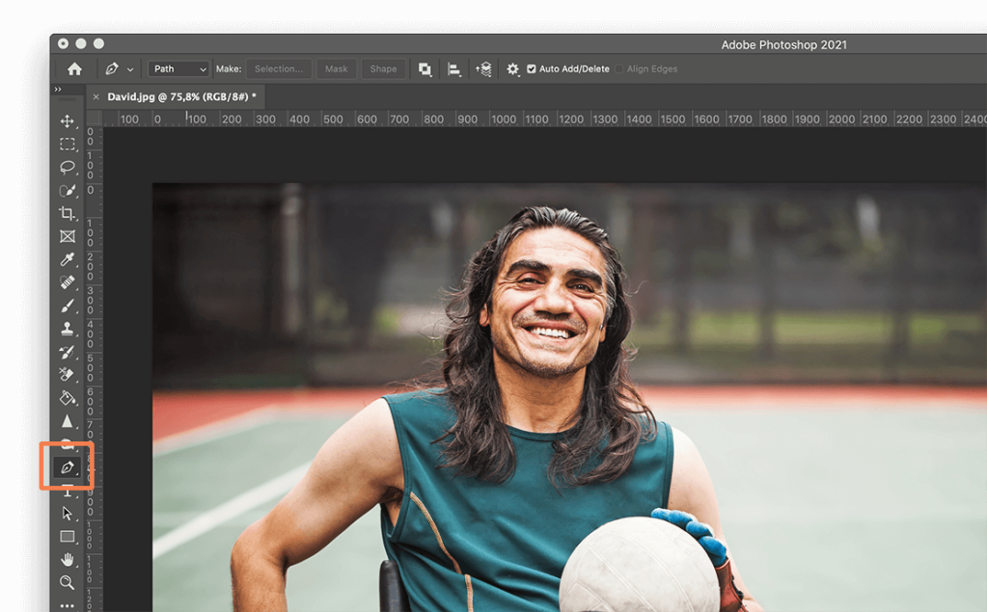This screenshot has height=612, width=987.
Task: Select the Hand tool
Action: click(x=68, y=559)
